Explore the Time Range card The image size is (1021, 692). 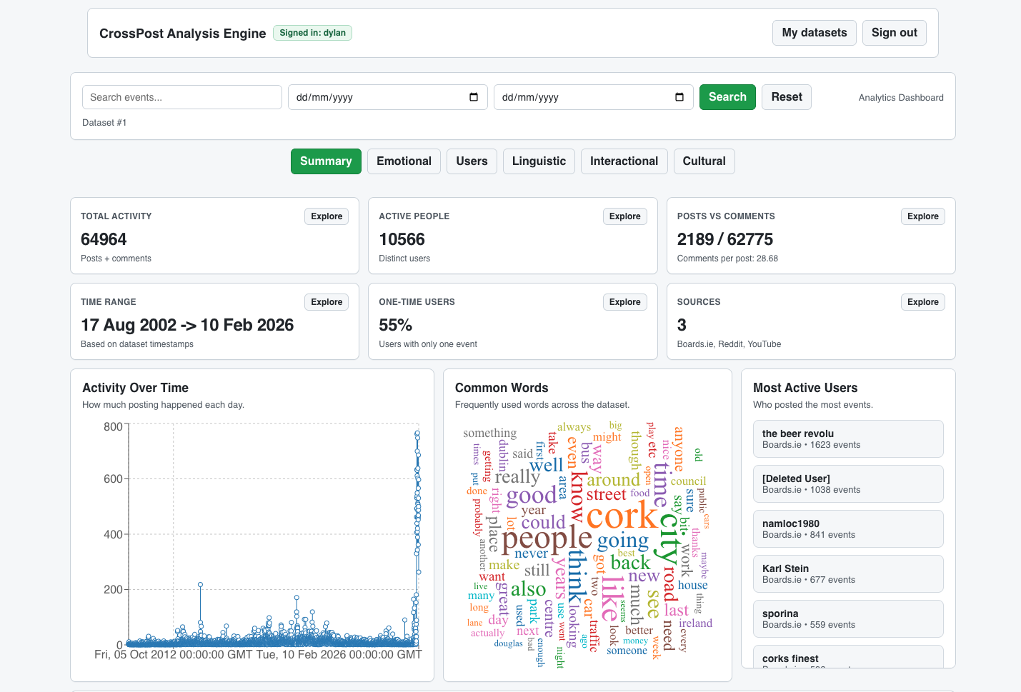tap(327, 302)
